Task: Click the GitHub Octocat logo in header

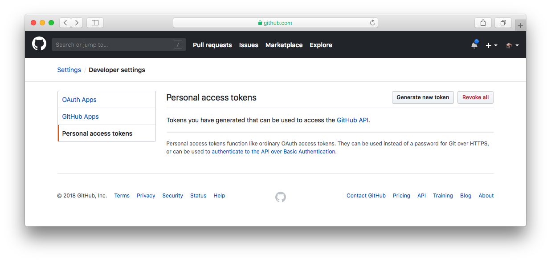Action: pos(39,44)
